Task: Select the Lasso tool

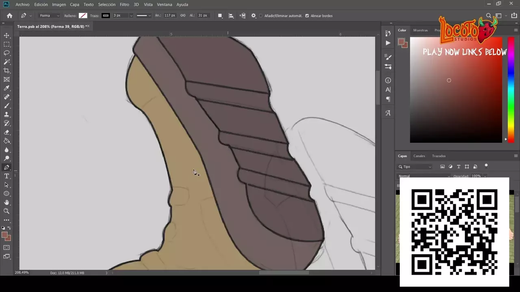Action: [6, 53]
